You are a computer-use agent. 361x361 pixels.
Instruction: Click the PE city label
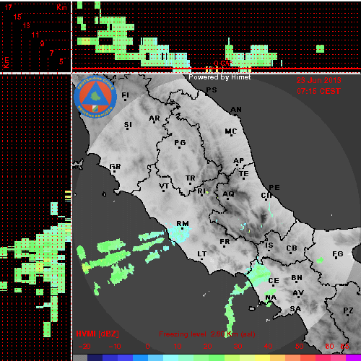274,188
